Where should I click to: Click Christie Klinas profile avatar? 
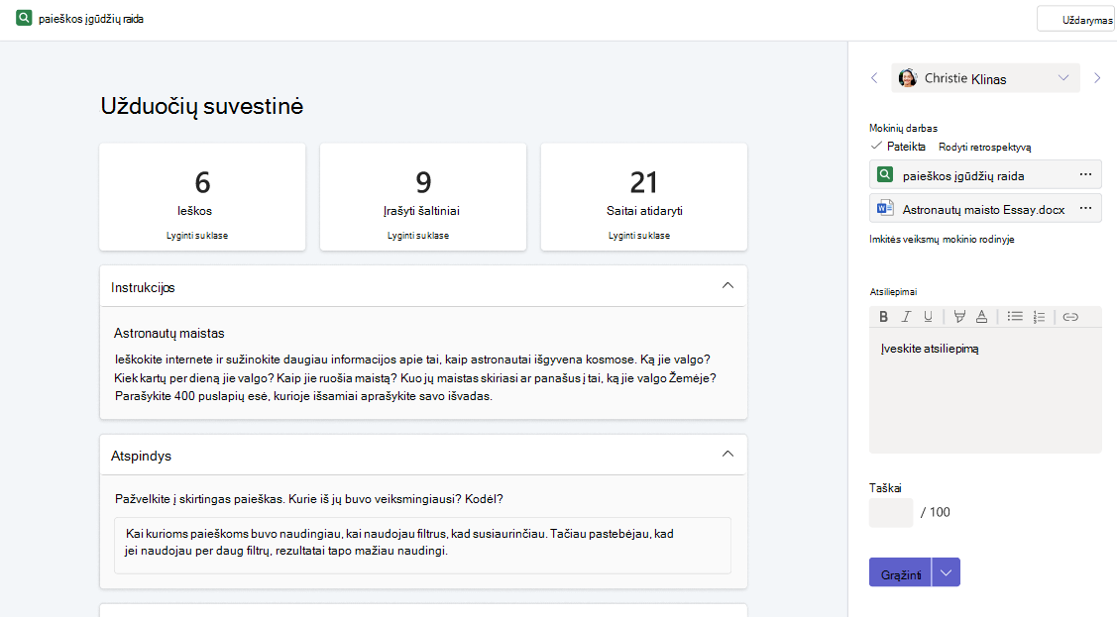(x=907, y=78)
